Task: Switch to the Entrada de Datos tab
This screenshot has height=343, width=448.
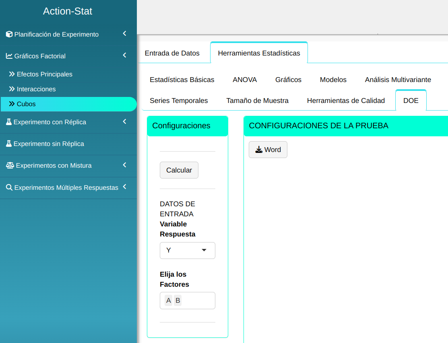Action: 172,53
